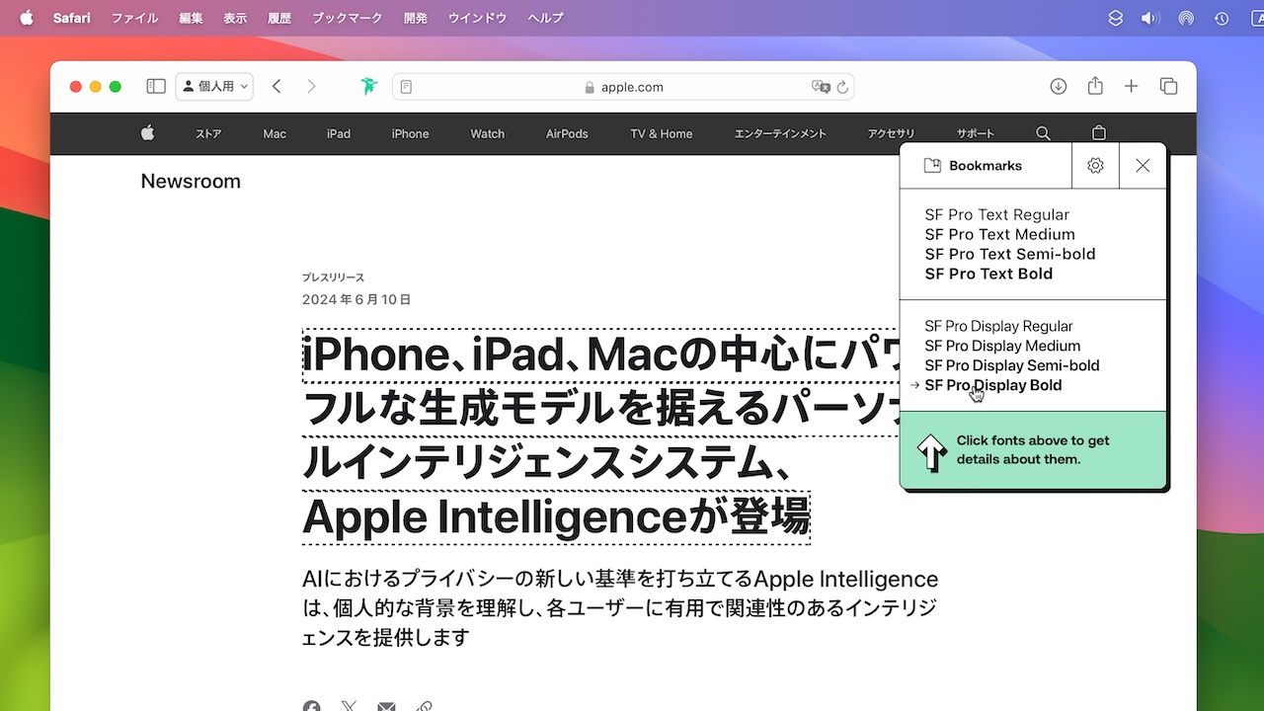
Task: Select SF Pro Text Medium font
Action: tap(999, 234)
